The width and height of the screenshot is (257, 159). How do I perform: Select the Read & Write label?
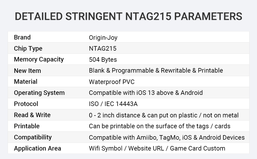[x=32, y=115]
